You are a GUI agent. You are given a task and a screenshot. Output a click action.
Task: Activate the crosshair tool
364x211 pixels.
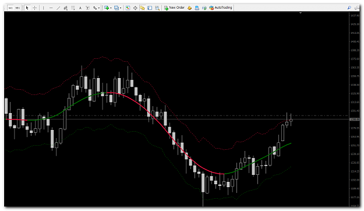coord(35,8)
